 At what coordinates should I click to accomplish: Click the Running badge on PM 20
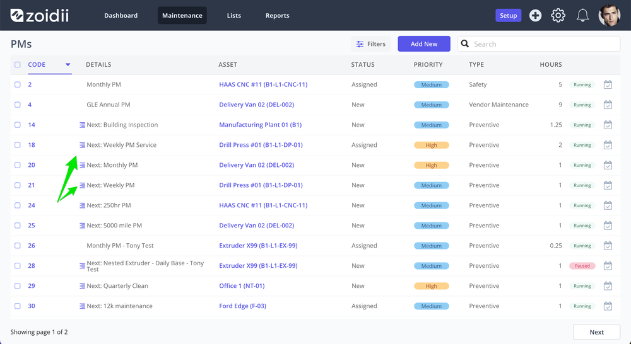click(582, 165)
